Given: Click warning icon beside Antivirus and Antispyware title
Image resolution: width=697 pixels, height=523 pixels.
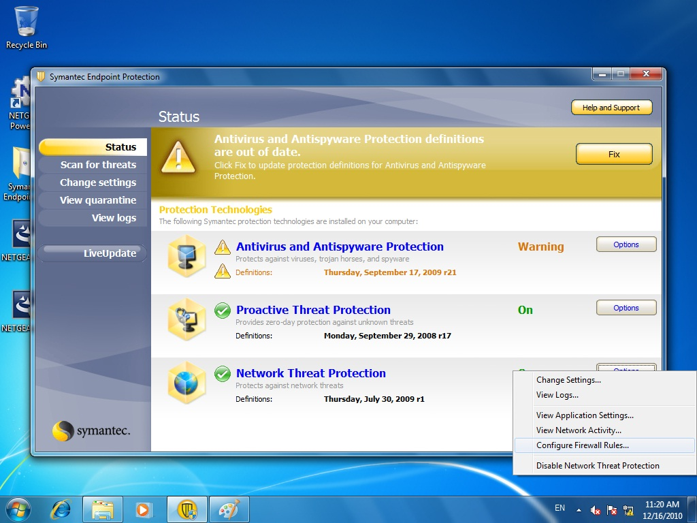Looking at the screenshot, I should 223,247.
